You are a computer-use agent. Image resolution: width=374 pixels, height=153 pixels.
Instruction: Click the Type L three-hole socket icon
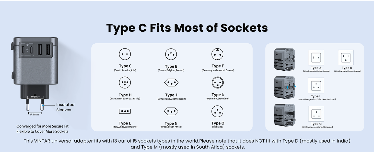[x=125, y=111]
